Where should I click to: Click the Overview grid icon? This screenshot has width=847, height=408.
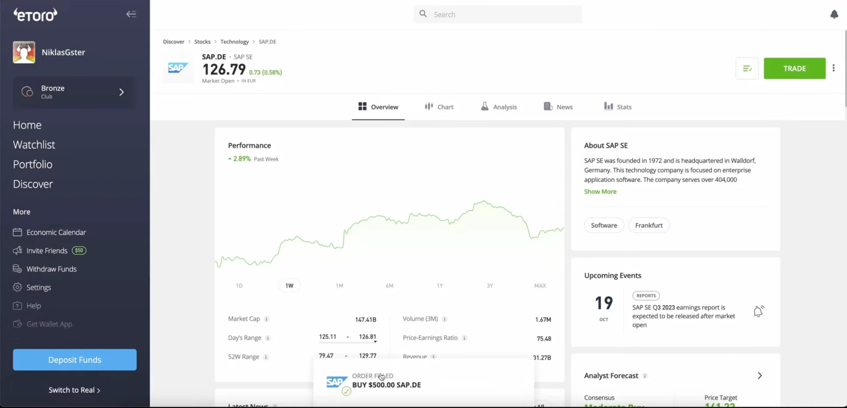pos(362,106)
